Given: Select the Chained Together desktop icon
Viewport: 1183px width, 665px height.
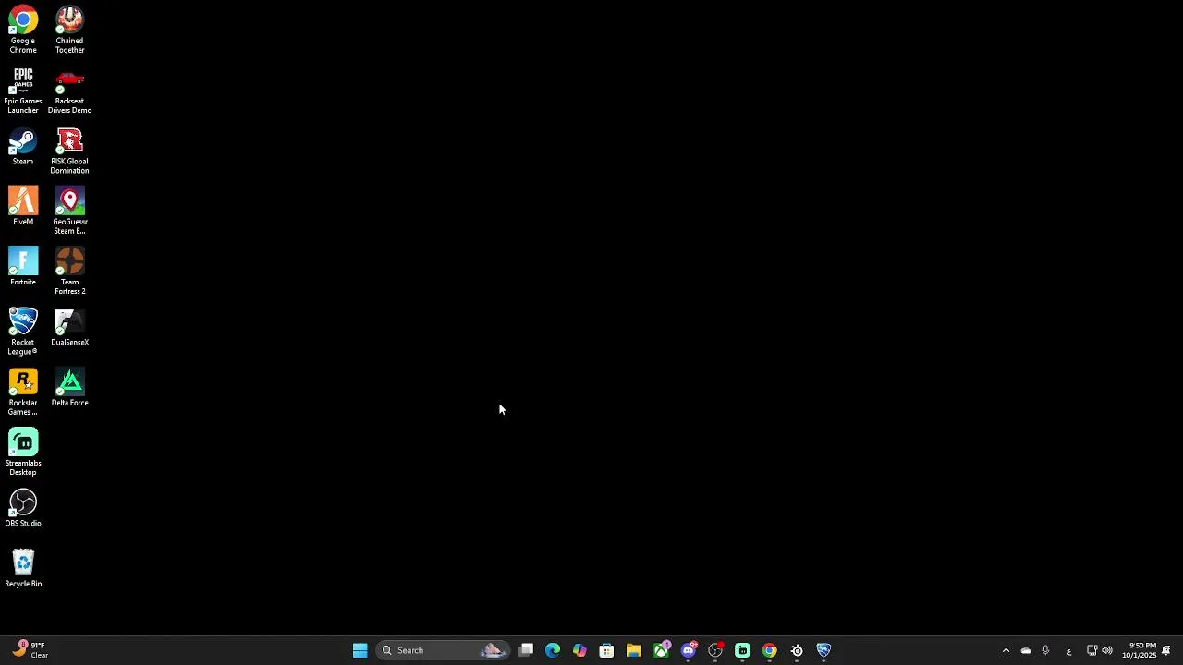Looking at the screenshot, I should (x=69, y=30).
